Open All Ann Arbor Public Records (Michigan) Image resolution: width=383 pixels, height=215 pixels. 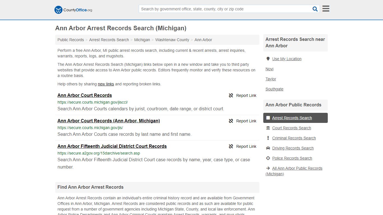(x=294, y=171)
